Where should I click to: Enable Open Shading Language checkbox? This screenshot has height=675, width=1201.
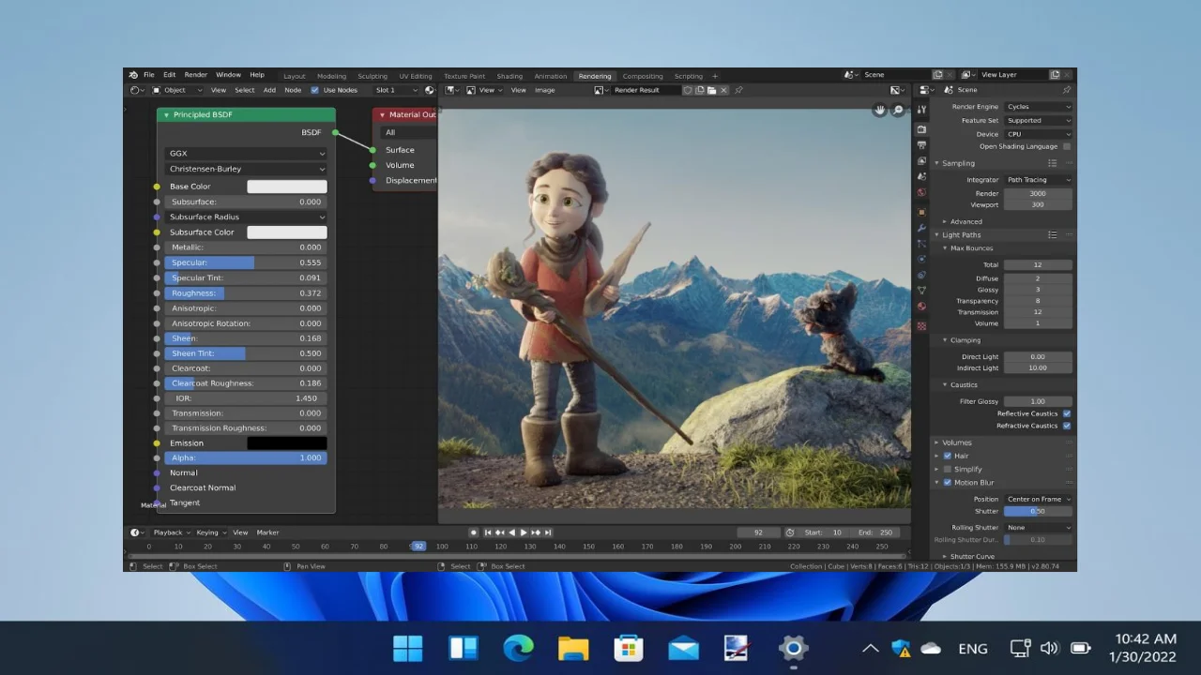(x=1067, y=146)
